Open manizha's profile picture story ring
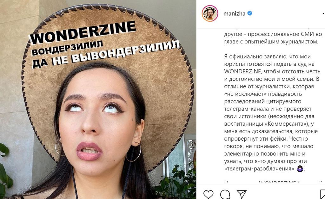The width and height of the screenshot is (325, 199). pyautogui.click(x=210, y=13)
